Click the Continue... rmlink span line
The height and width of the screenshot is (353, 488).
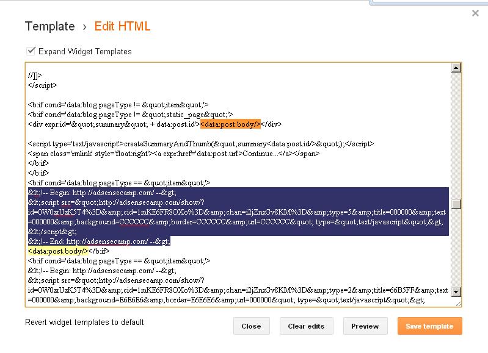click(x=173, y=154)
